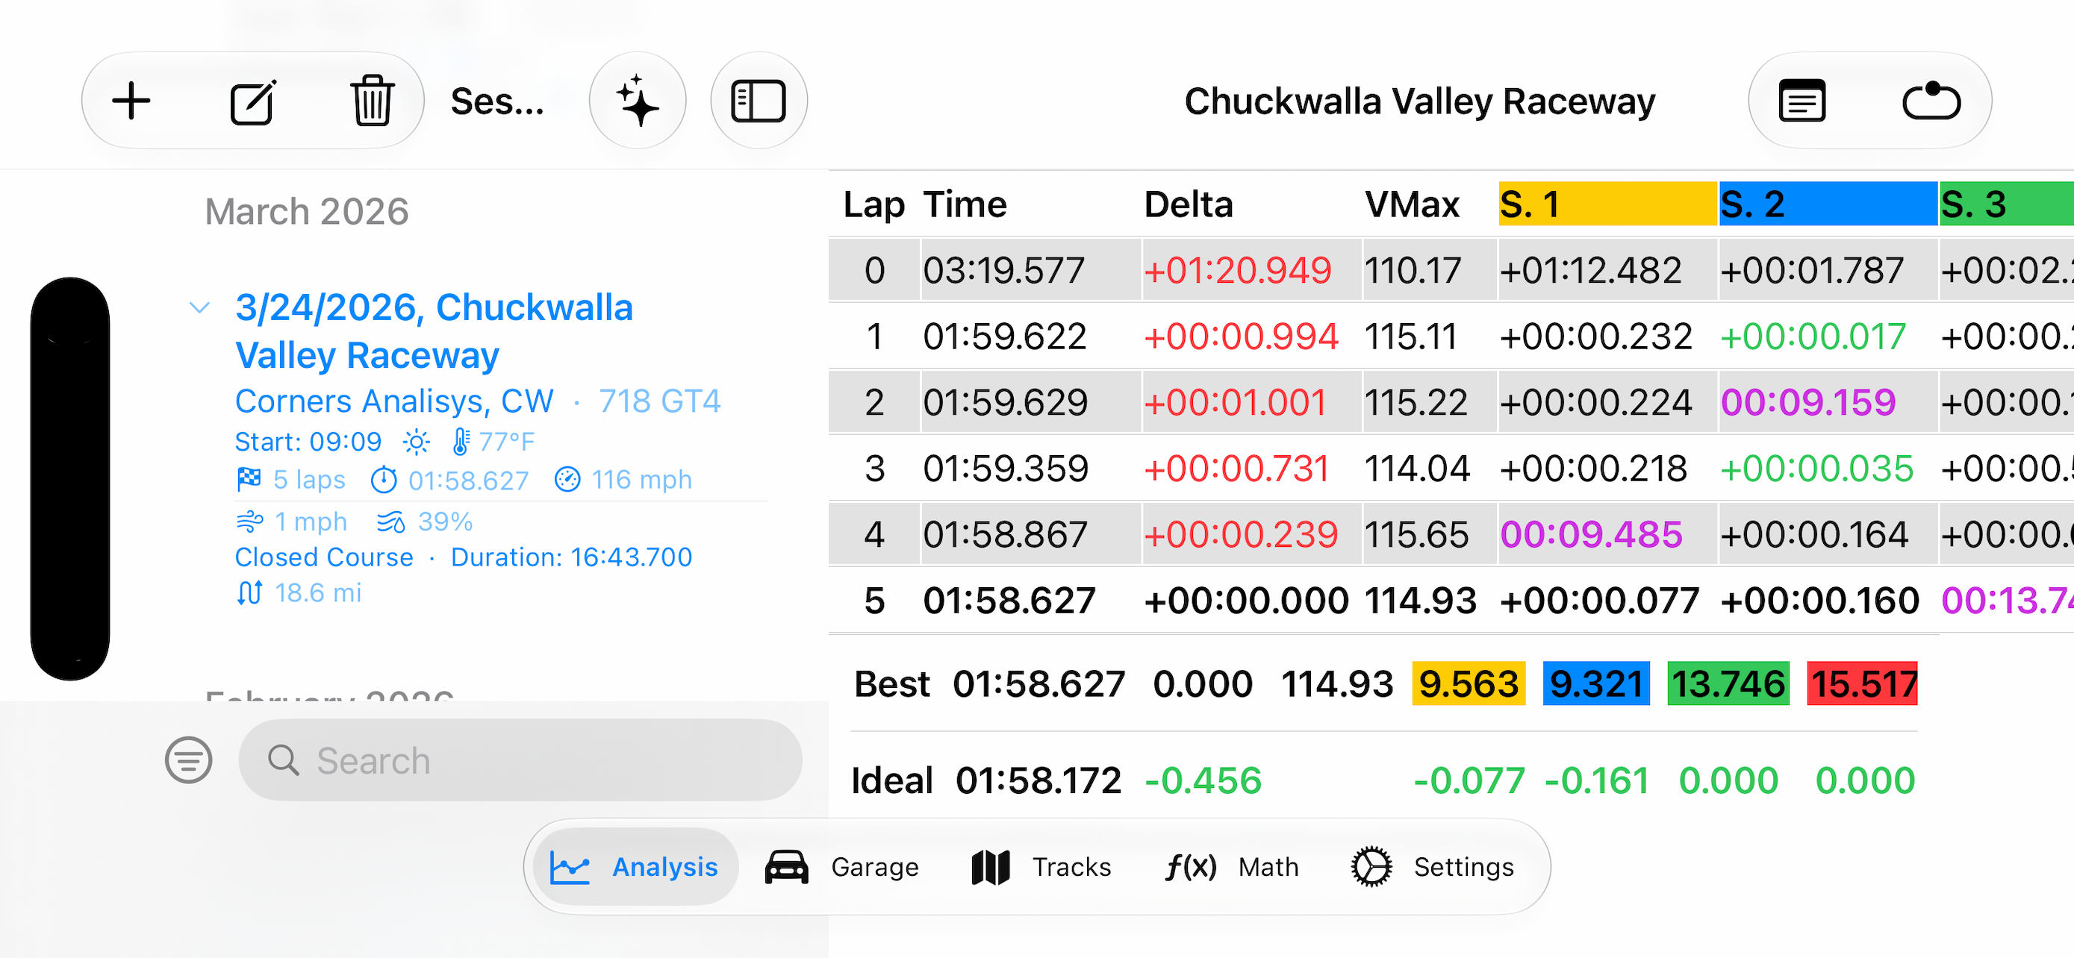This screenshot has width=2074, height=958.
Task: Click the edit session pencil icon
Action: pyautogui.click(x=253, y=101)
